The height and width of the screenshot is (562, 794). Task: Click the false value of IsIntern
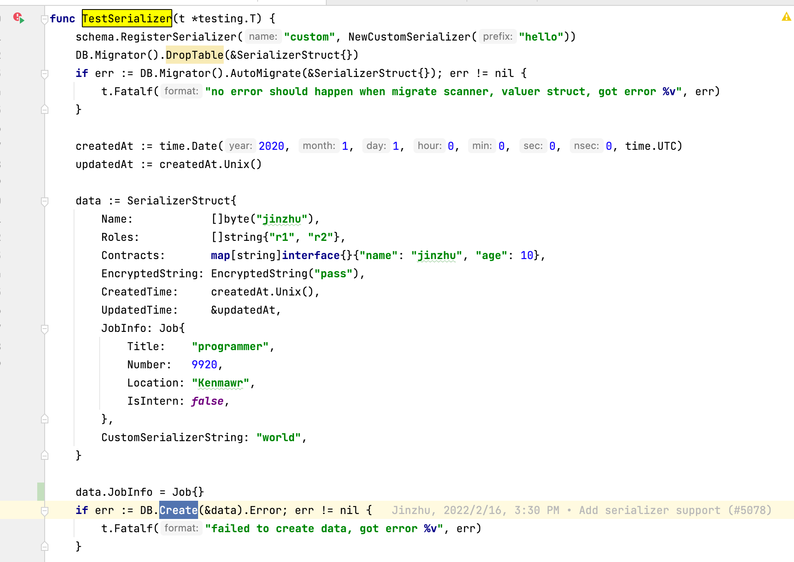click(207, 401)
